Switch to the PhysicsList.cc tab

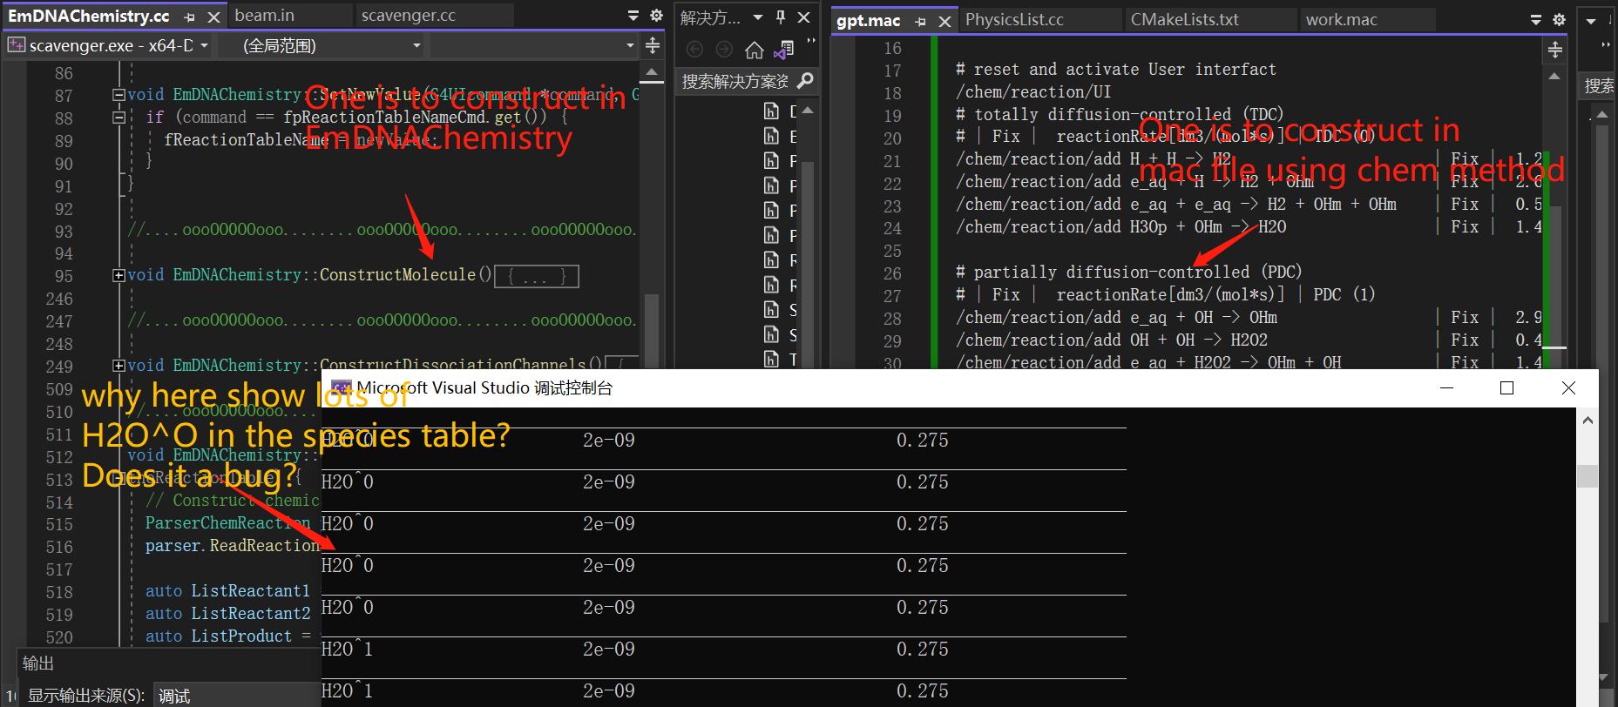[x=1014, y=19]
